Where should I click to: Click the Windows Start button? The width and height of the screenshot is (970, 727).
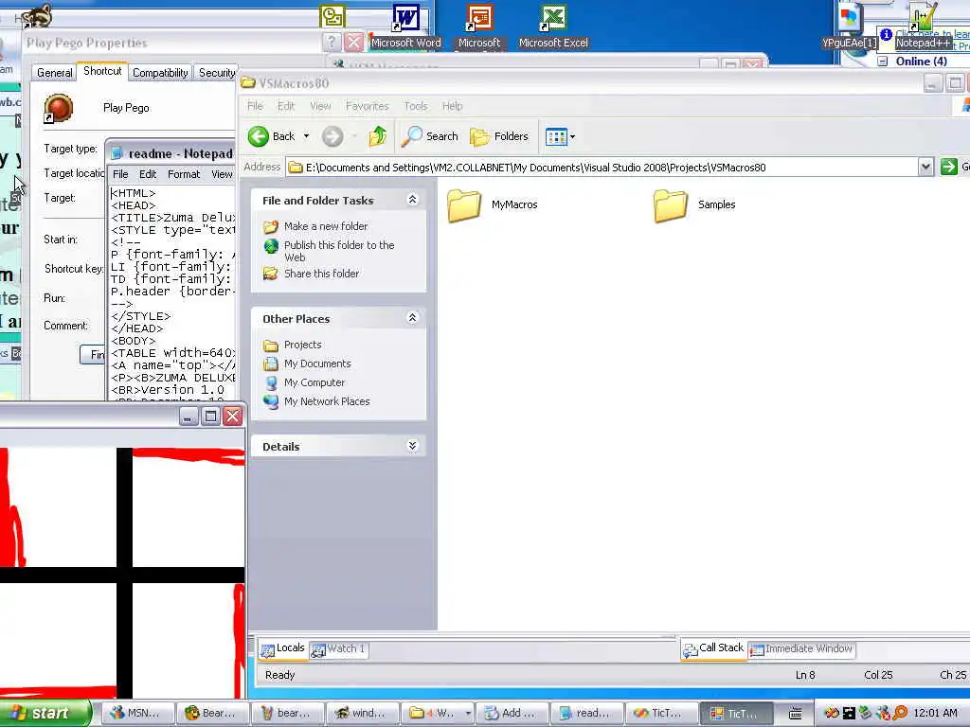(x=44, y=713)
